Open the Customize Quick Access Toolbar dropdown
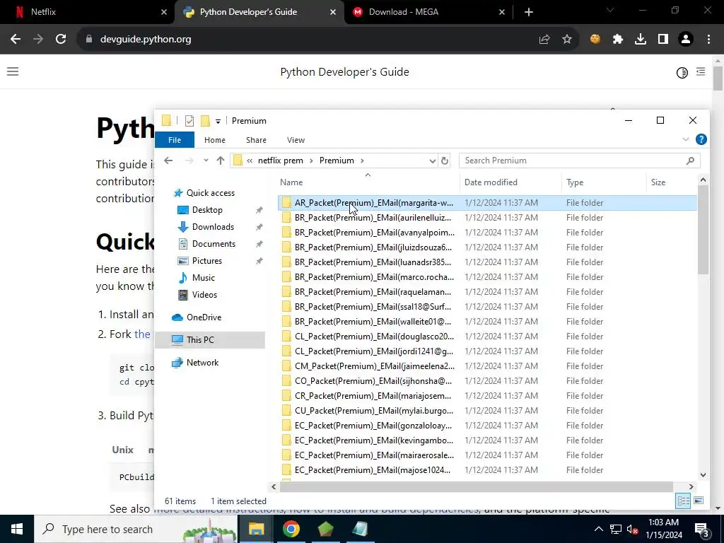724x543 pixels. (218, 121)
